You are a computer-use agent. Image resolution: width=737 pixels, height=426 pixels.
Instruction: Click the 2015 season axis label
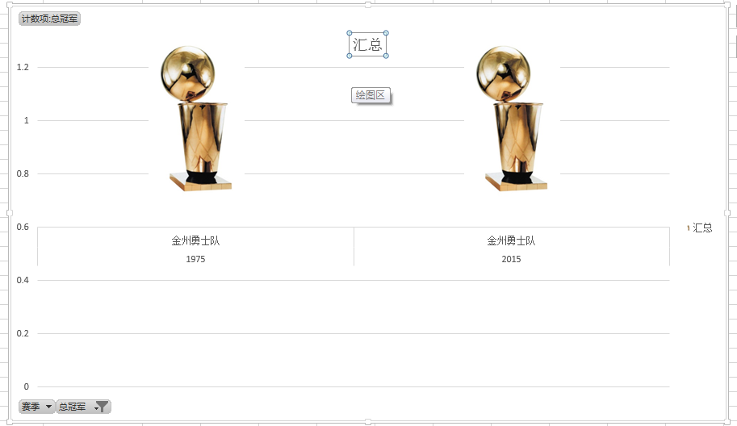click(512, 259)
